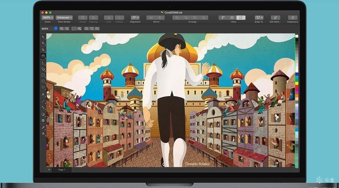Click the Zoom Out magnifier icon
The width and height of the screenshot is (339, 188).
[67, 29]
